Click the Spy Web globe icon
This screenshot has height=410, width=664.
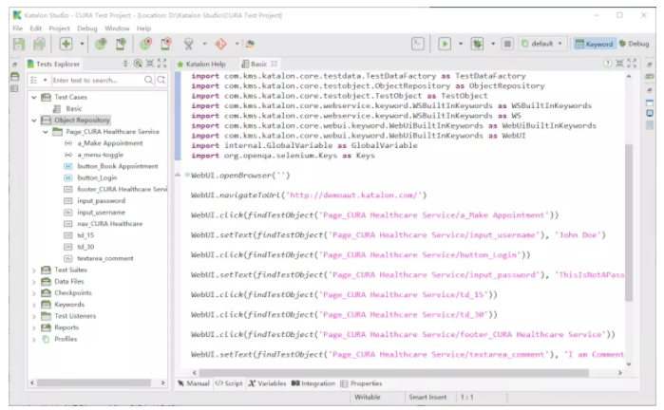tap(101, 44)
